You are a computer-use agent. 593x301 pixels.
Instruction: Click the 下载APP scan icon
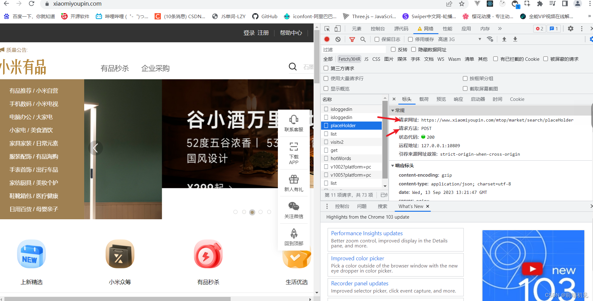(294, 147)
